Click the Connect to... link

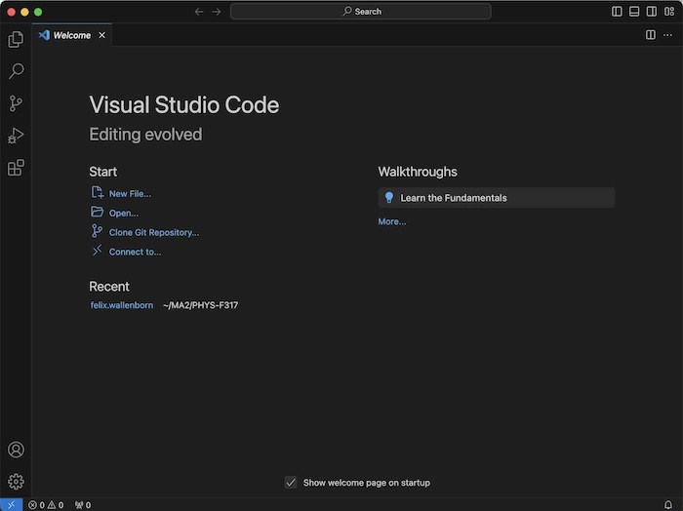tap(135, 252)
